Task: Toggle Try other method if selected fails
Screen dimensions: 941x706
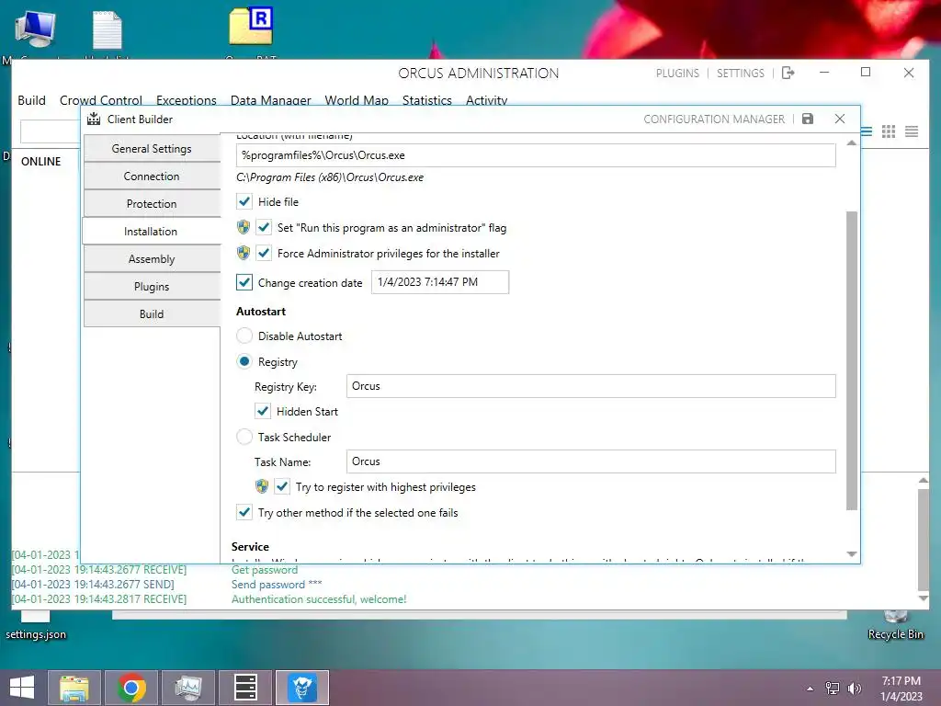Action: coord(244,512)
